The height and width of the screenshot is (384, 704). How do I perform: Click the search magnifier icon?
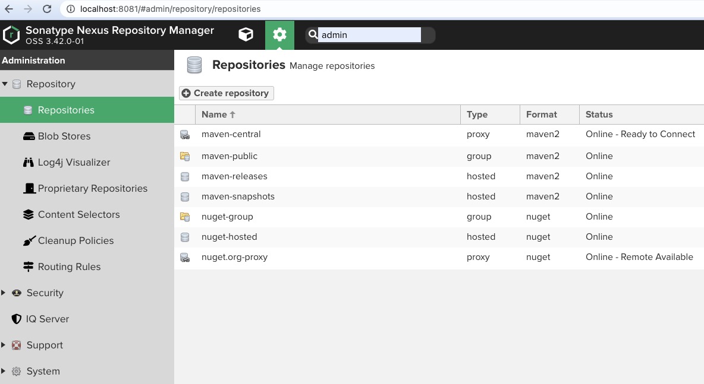tap(312, 35)
